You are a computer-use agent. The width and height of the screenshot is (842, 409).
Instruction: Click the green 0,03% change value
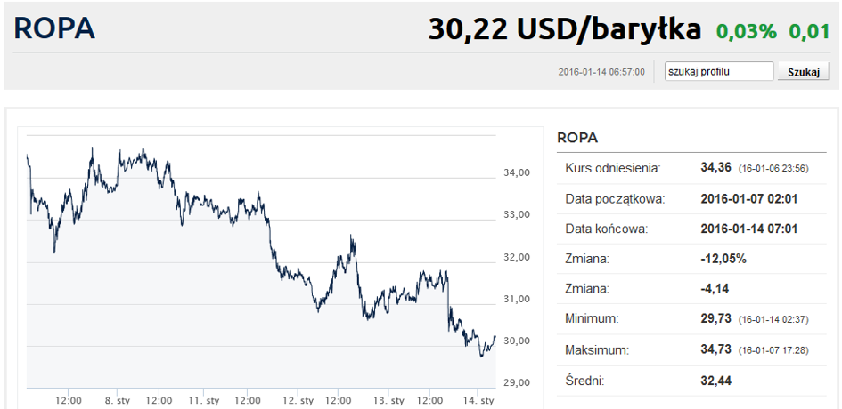click(x=747, y=31)
